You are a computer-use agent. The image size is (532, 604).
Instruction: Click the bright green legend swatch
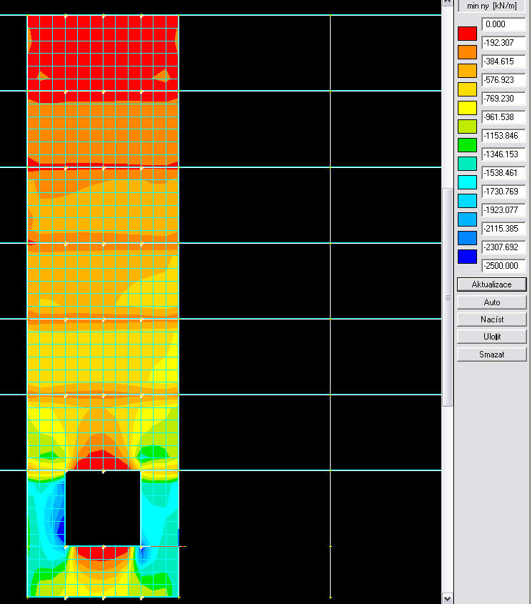(x=467, y=145)
